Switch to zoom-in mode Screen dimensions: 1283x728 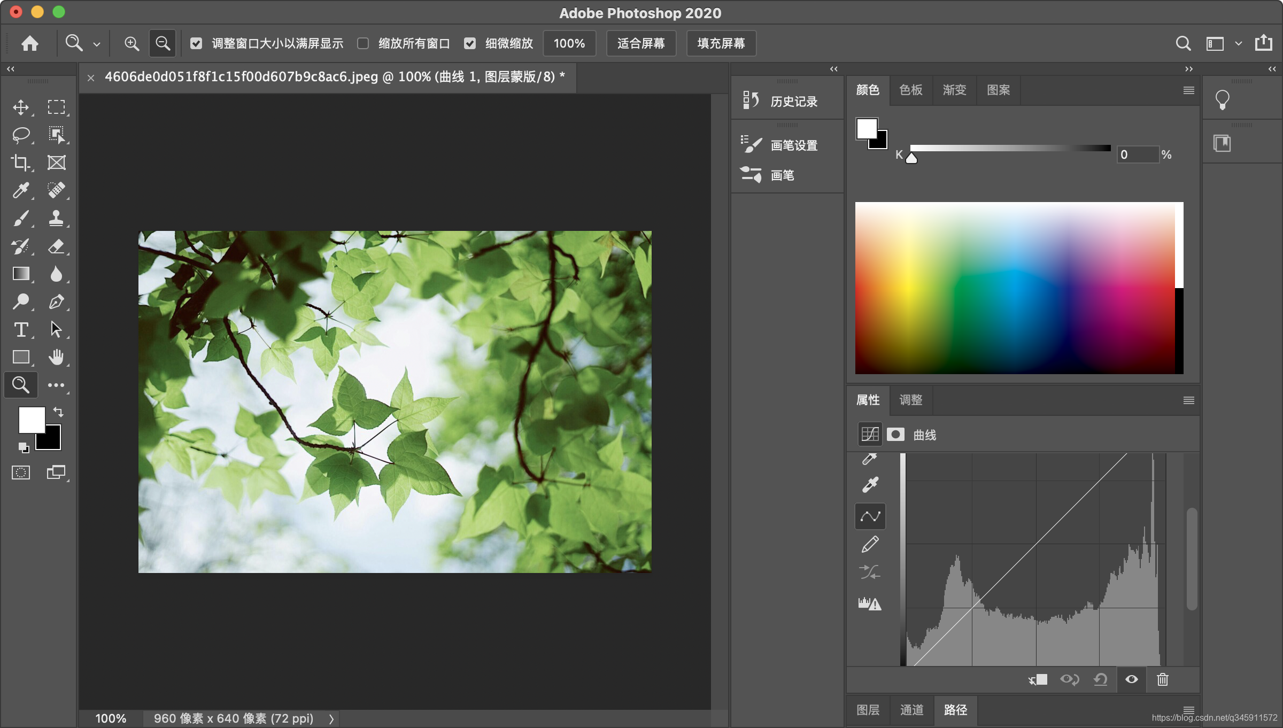pos(132,43)
